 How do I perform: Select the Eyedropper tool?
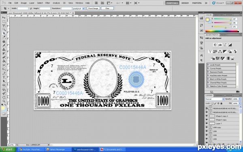4,37
